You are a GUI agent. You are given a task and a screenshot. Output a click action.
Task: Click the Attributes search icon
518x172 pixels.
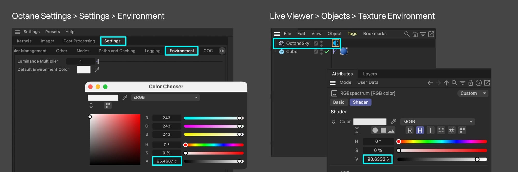(454, 83)
